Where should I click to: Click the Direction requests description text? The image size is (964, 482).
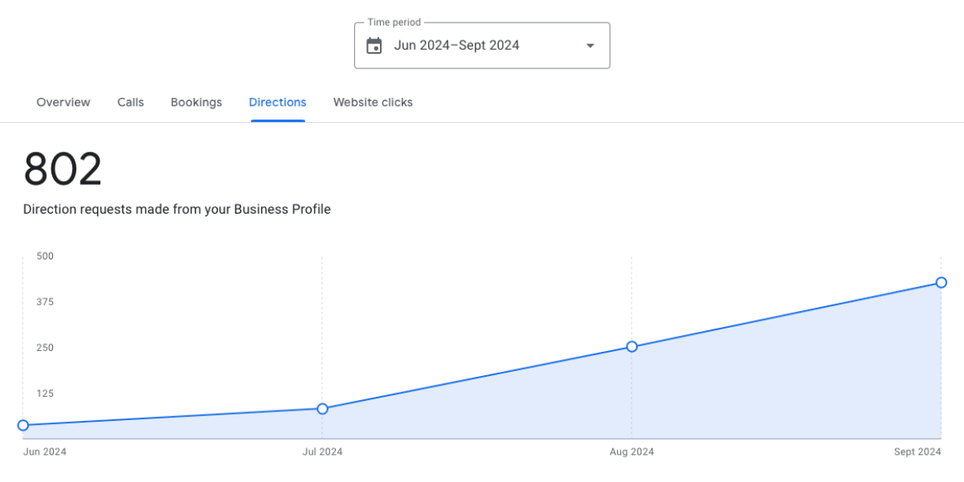[x=177, y=210]
